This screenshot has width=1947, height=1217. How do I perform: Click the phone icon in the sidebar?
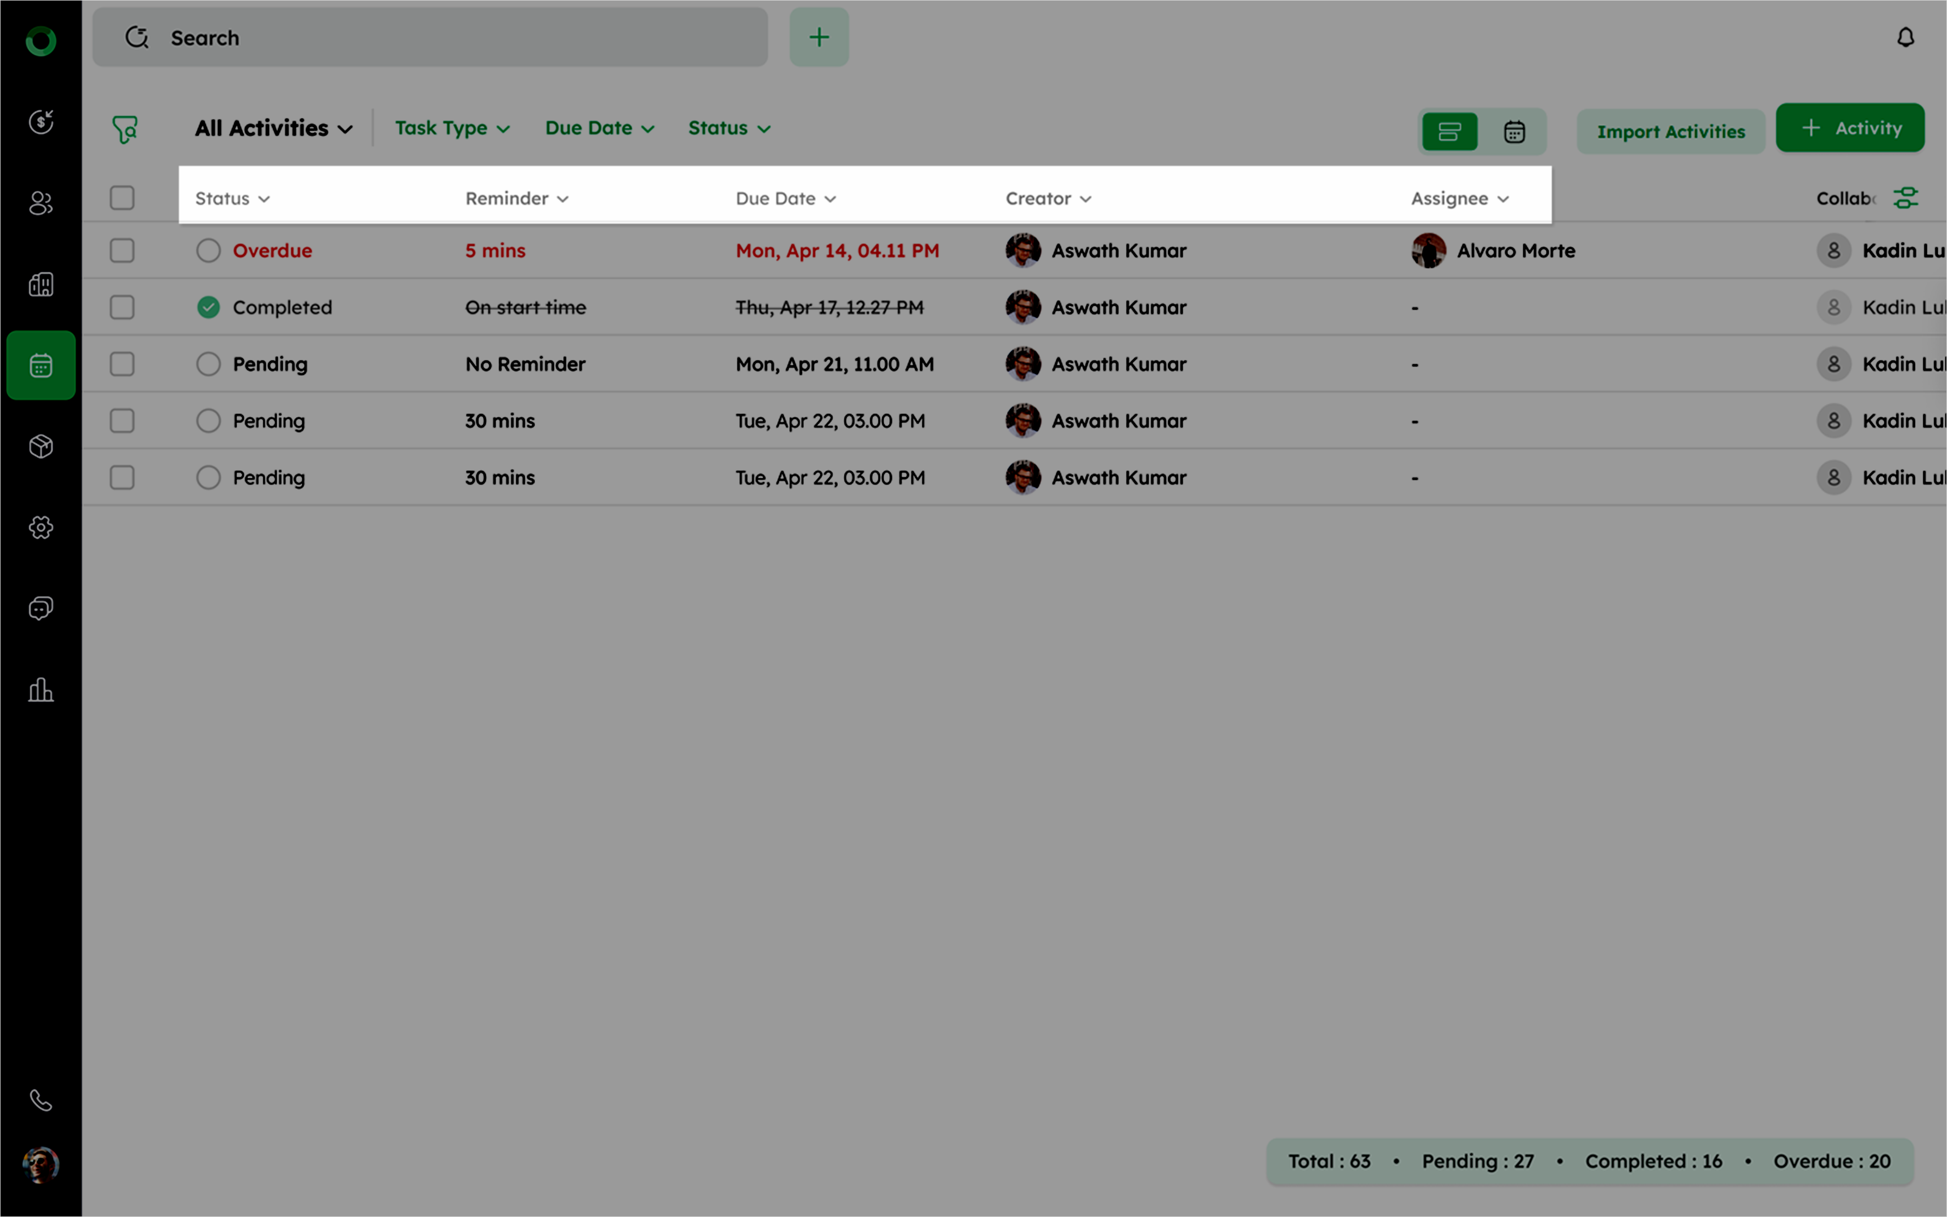[x=41, y=1100]
